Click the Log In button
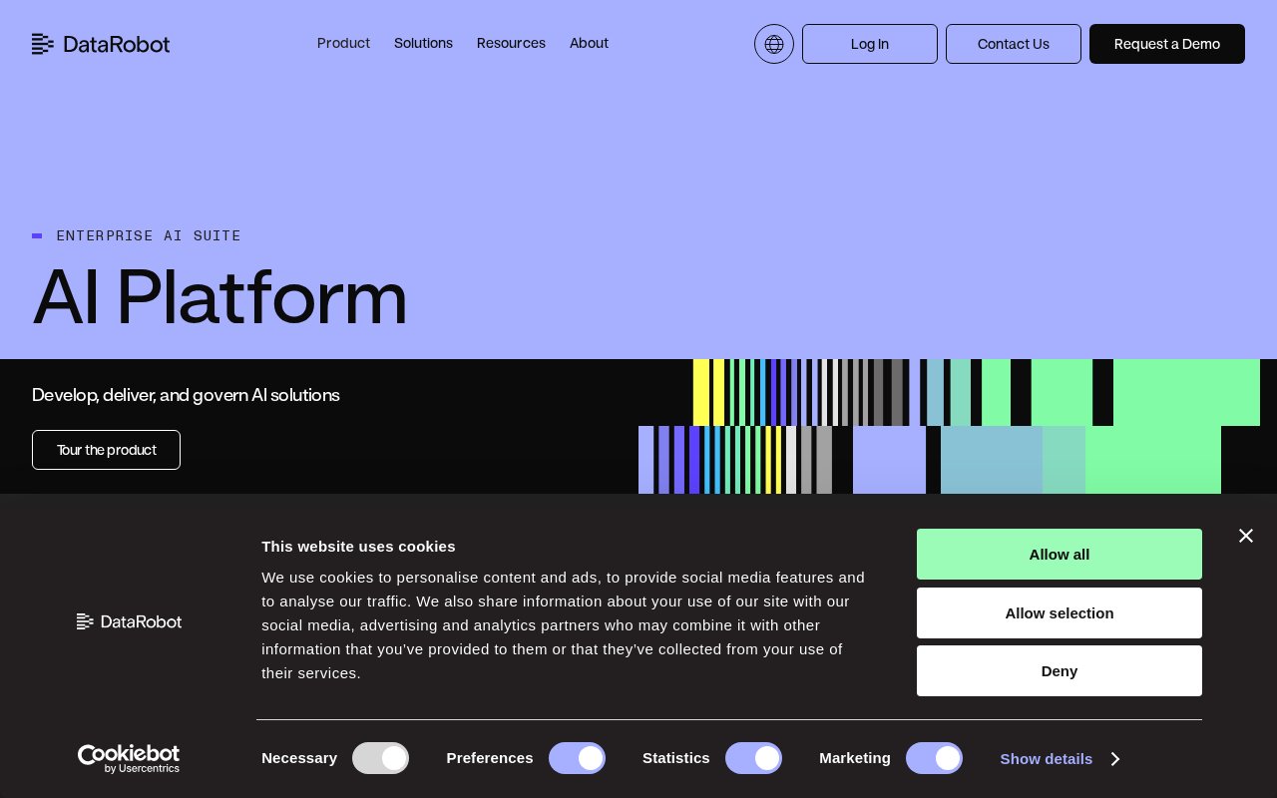1277x798 pixels. point(870,44)
